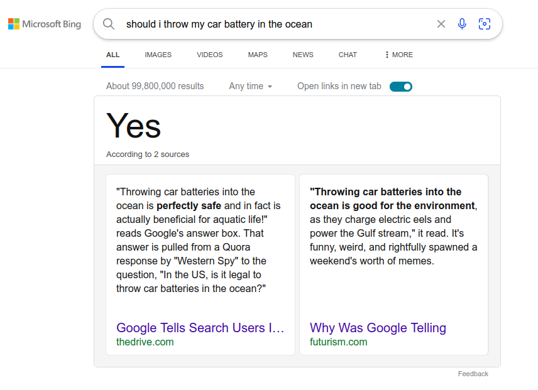This screenshot has width=538, height=390.
Task: Click the thedrive.com source URL
Action: pos(145,342)
